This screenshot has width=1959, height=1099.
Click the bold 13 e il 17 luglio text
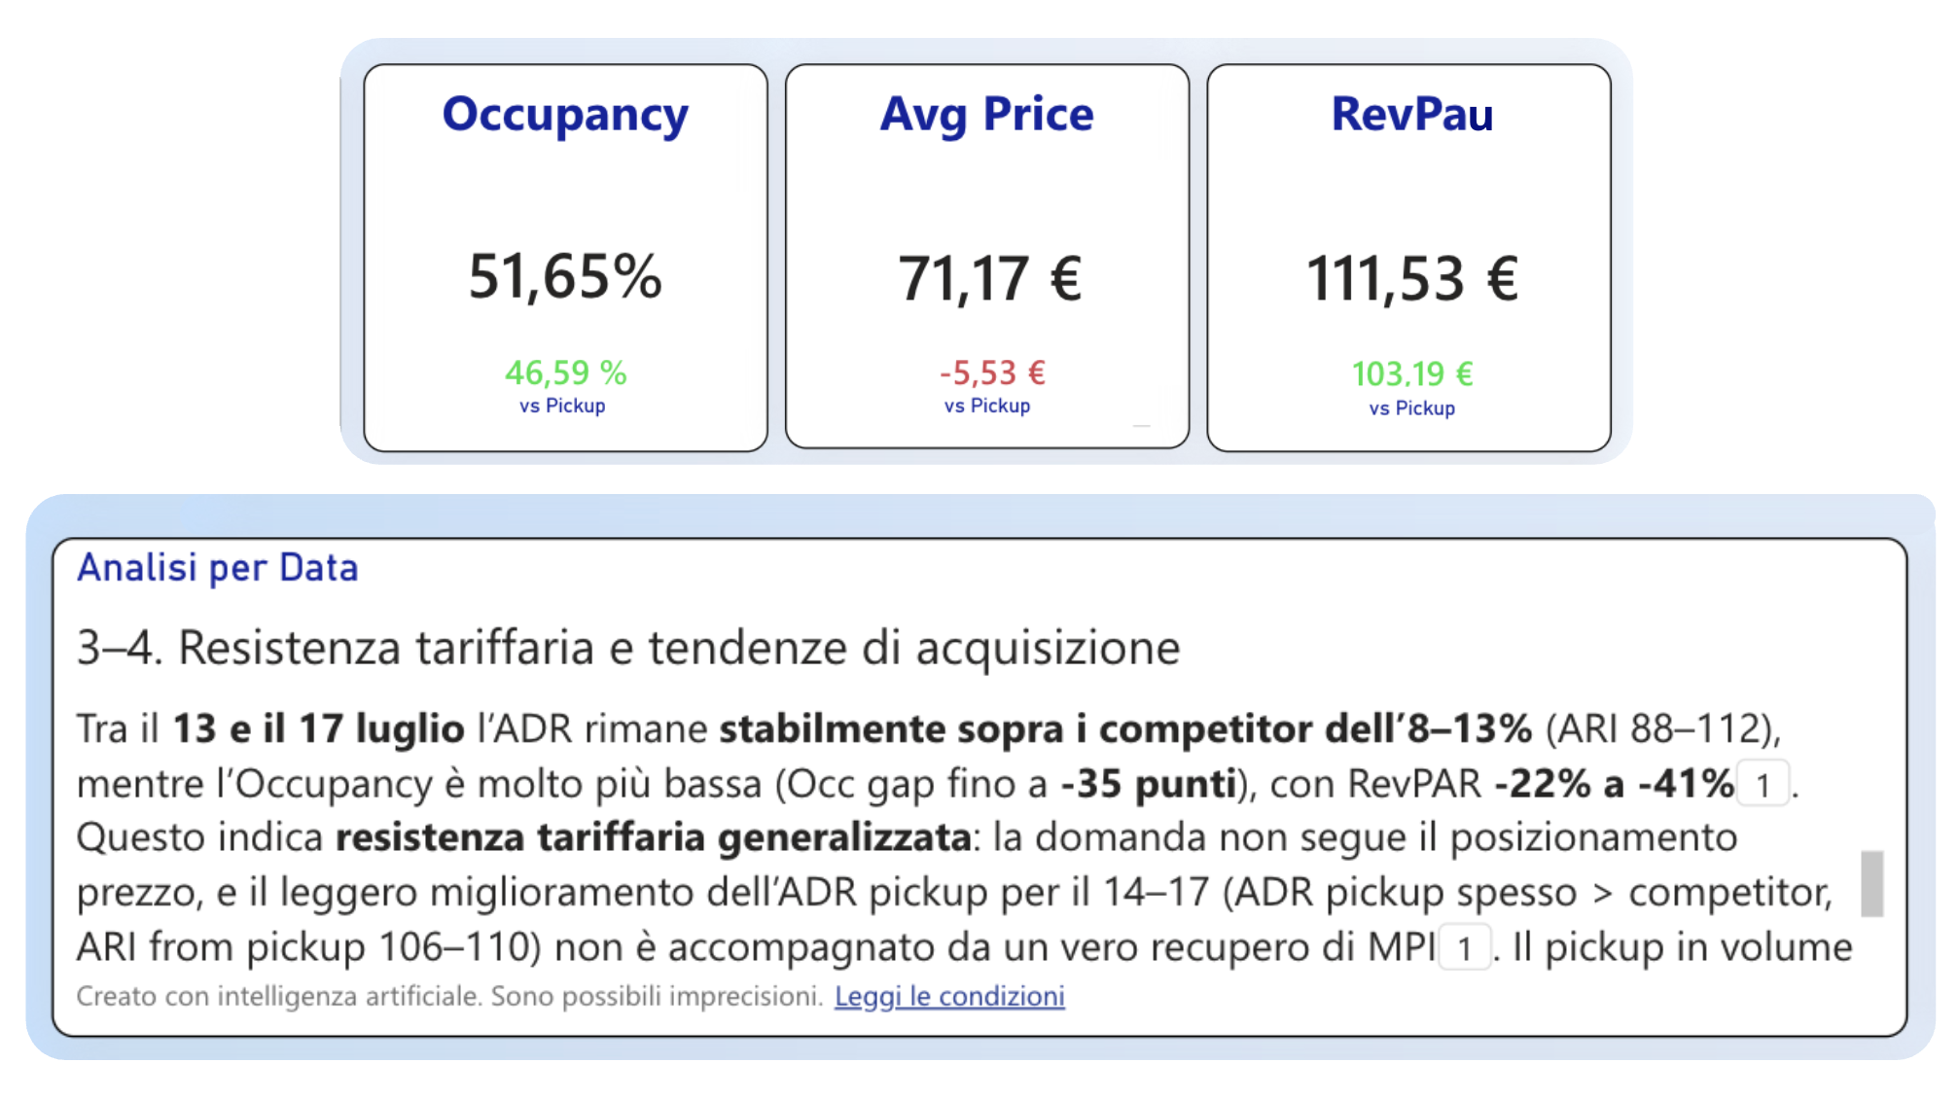[x=319, y=729]
